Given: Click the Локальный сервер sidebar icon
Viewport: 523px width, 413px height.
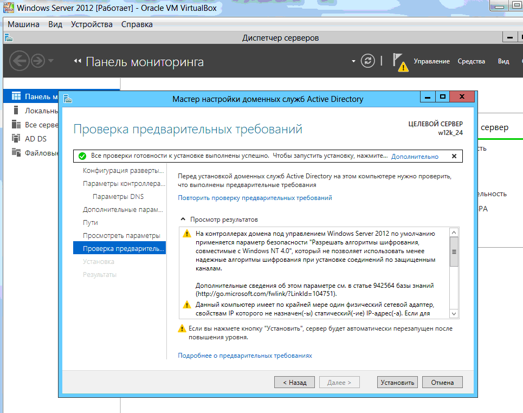Looking at the screenshot, I should [x=16, y=110].
